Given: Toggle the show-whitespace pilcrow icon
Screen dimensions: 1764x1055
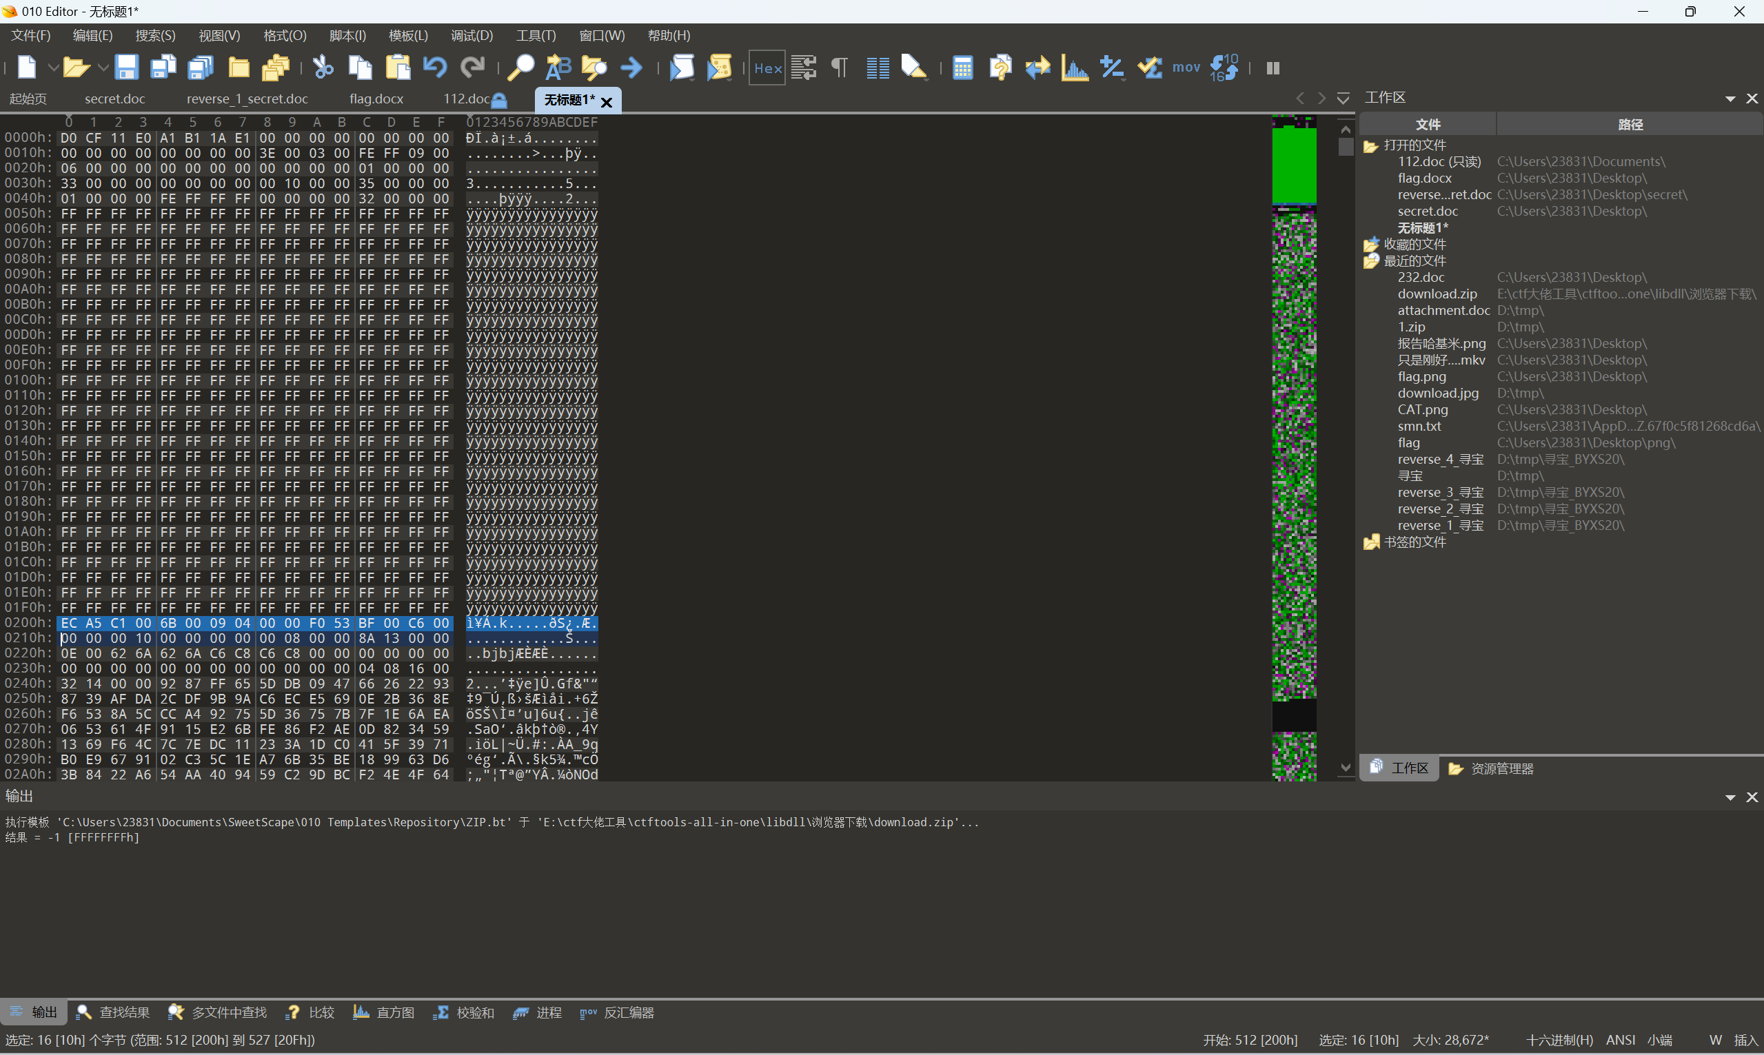Looking at the screenshot, I should tap(840, 68).
